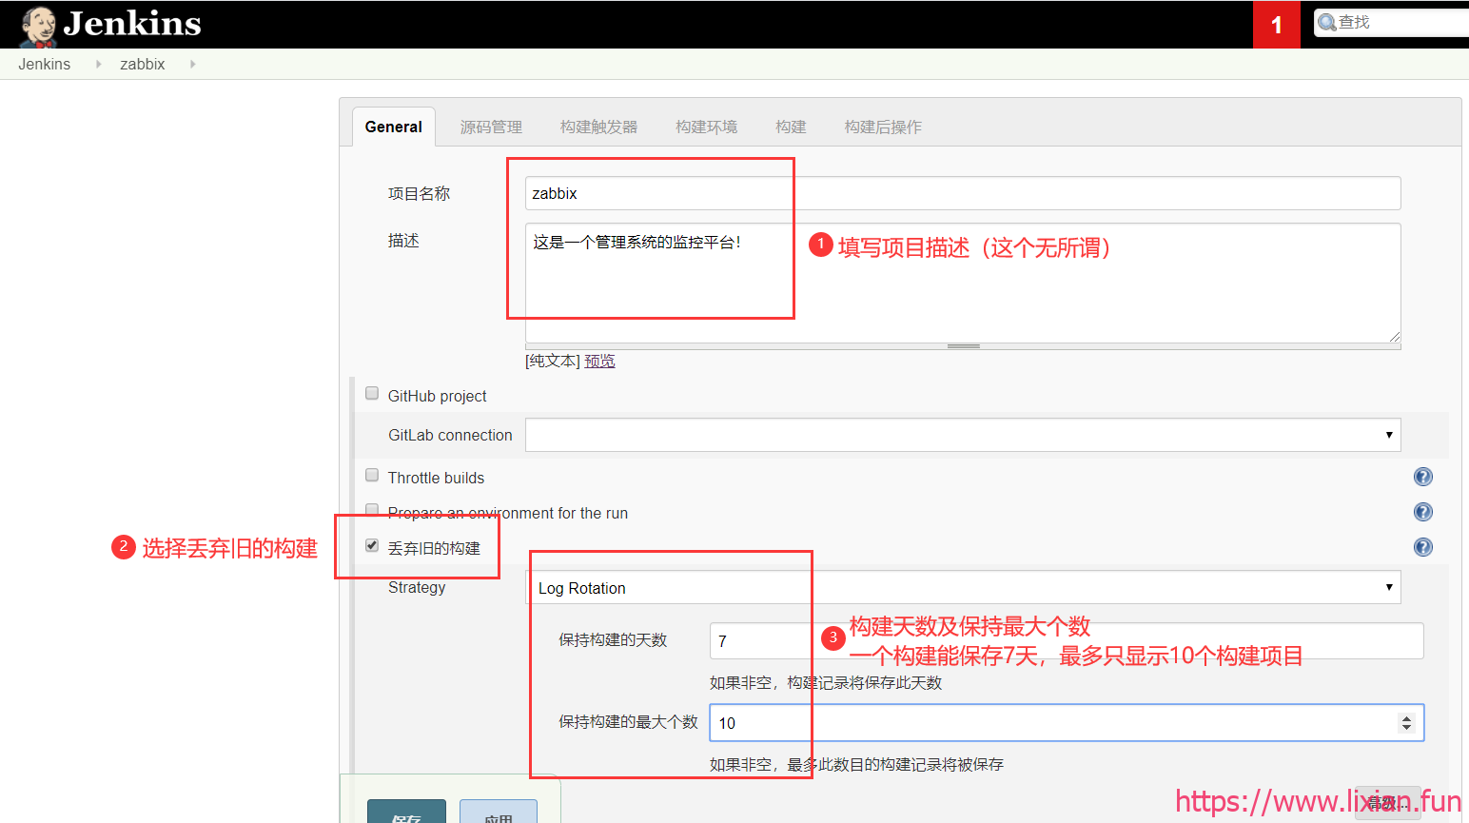Click the 应用 apply button
This screenshot has height=823, width=1469.
coord(499,812)
